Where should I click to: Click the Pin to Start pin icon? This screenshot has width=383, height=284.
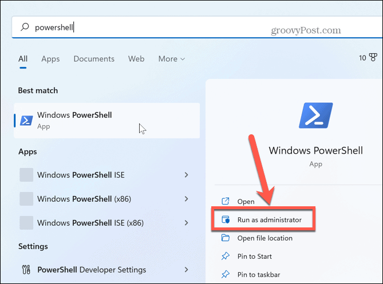pyautogui.click(x=226, y=257)
